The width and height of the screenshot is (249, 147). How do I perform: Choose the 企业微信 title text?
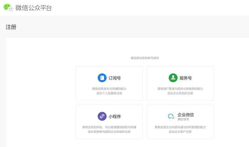coord(185,114)
